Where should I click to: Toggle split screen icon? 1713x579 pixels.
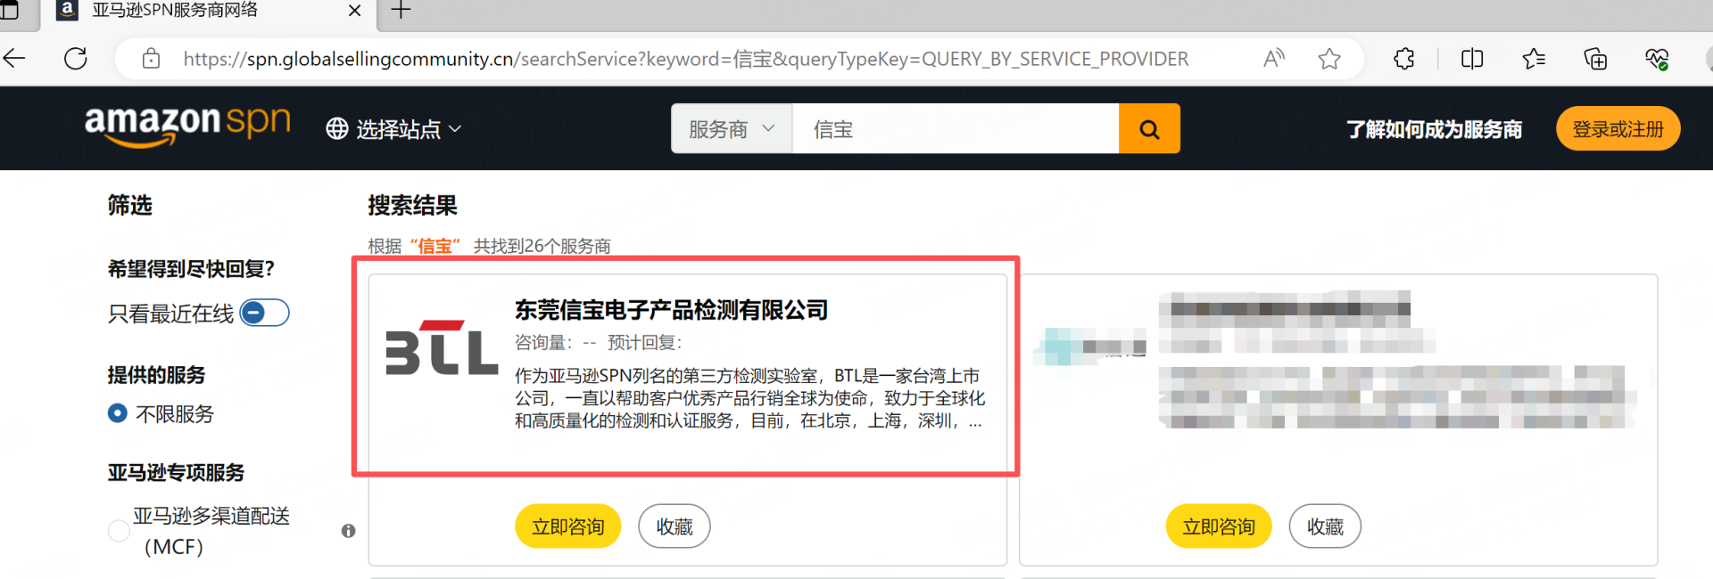tap(1472, 59)
